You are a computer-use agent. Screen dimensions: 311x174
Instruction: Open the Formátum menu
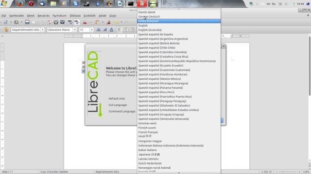[59, 15]
